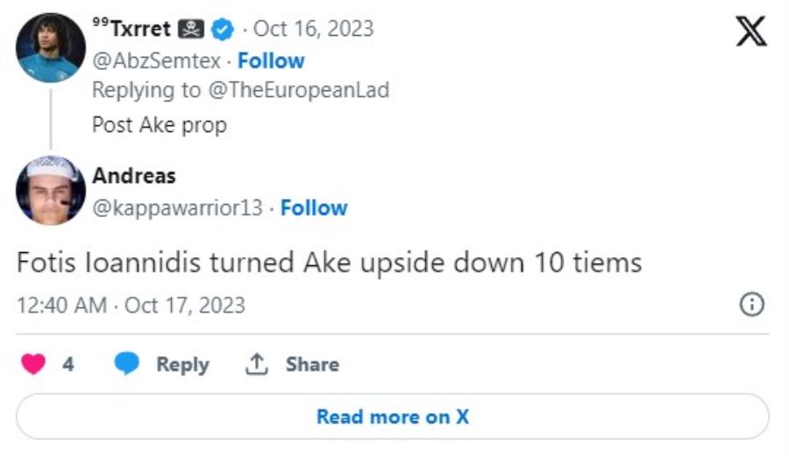Click the Oct 16, 2023 date link

[x=313, y=29]
